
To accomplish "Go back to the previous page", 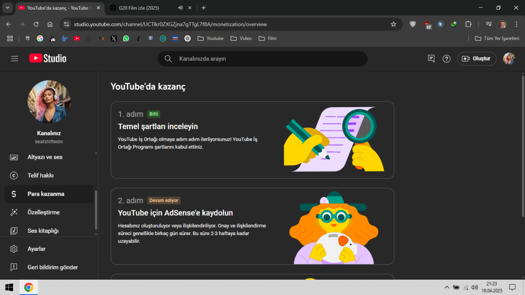I will 9,24.
